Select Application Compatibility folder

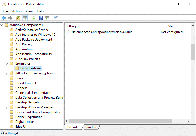point(34,54)
